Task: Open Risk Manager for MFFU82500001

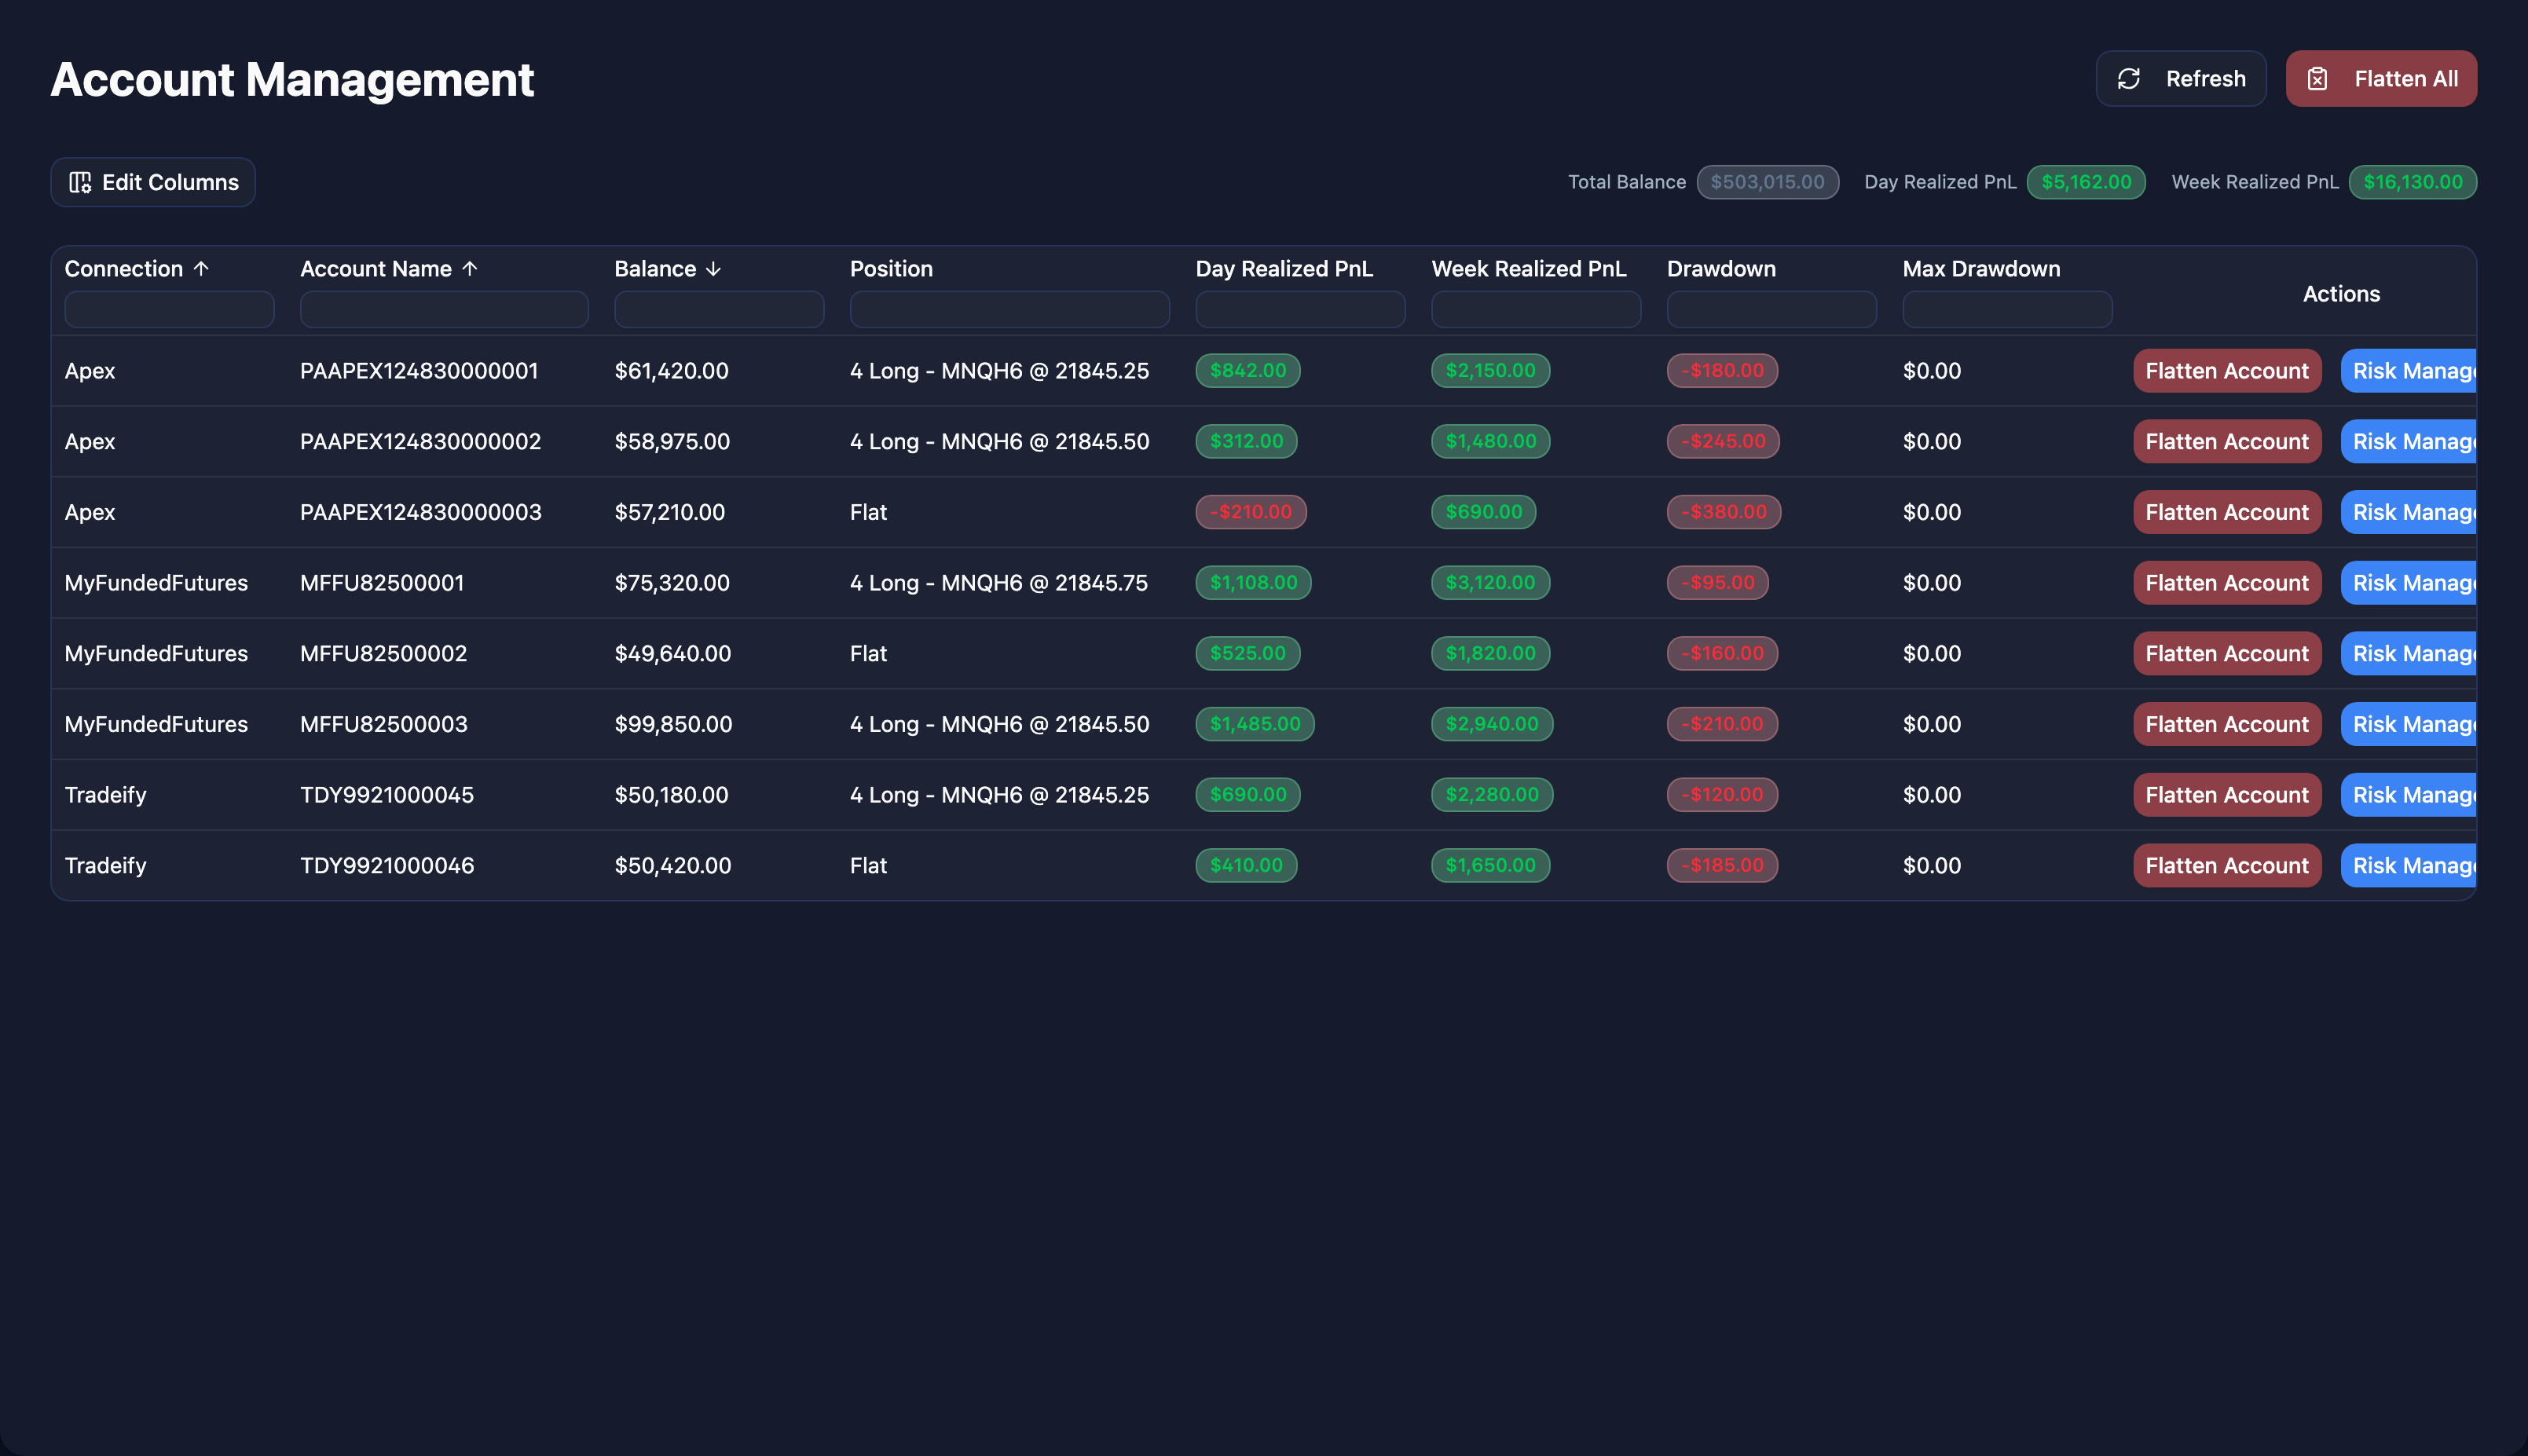Action: tap(2408, 583)
